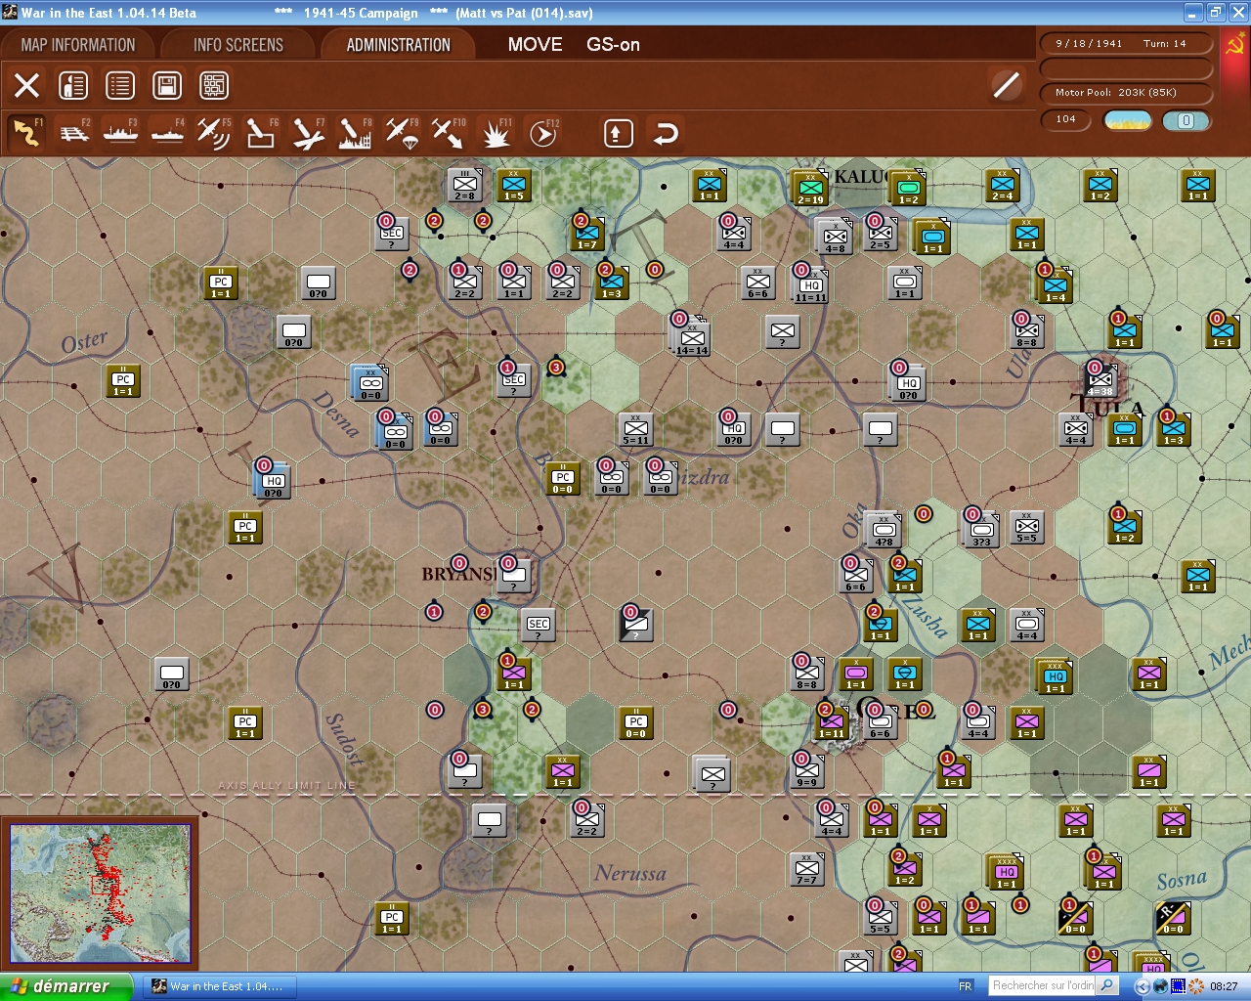Open the INFO SCREENS tab
Image resolution: width=1251 pixels, height=1001 pixels.
pos(238,45)
